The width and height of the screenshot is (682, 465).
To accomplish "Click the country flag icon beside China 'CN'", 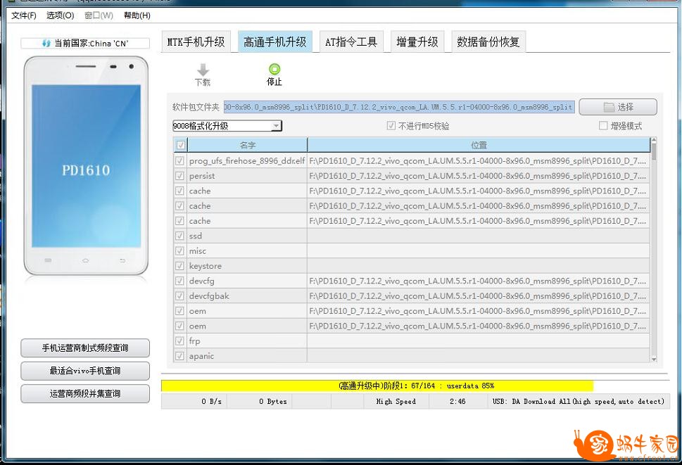I will [x=46, y=44].
